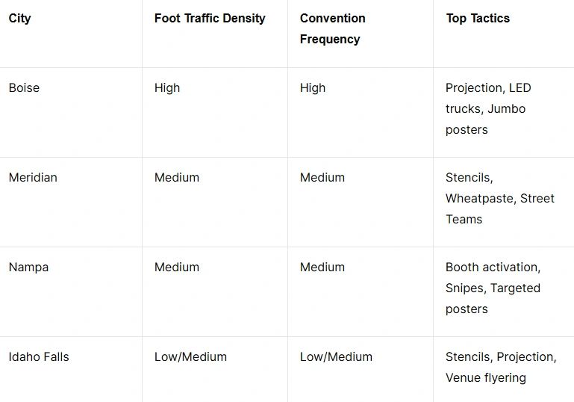Click the Top Tactics column header
The height and width of the screenshot is (402, 574).
pyautogui.click(x=478, y=19)
